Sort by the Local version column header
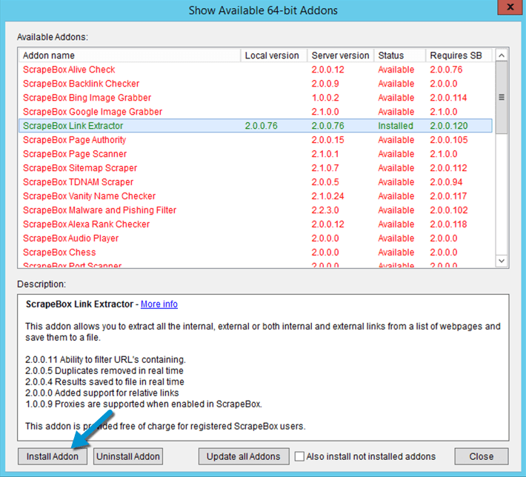This screenshot has height=477, width=526. coord(273,56)
